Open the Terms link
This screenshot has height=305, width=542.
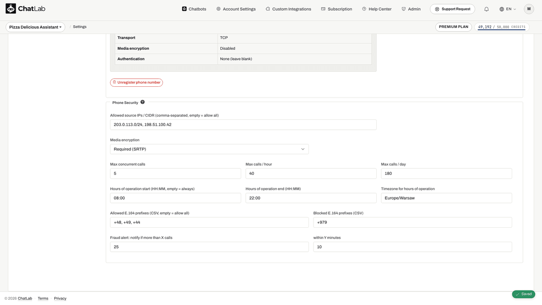tap(43, 298)
